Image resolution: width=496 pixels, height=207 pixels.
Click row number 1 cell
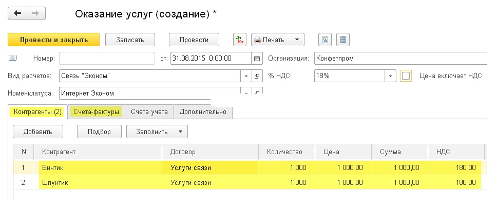(24, 168)
